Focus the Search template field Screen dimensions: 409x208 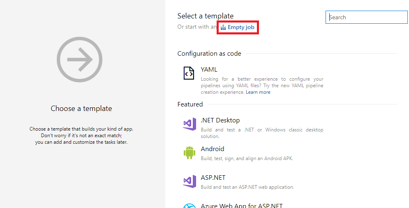367,17
